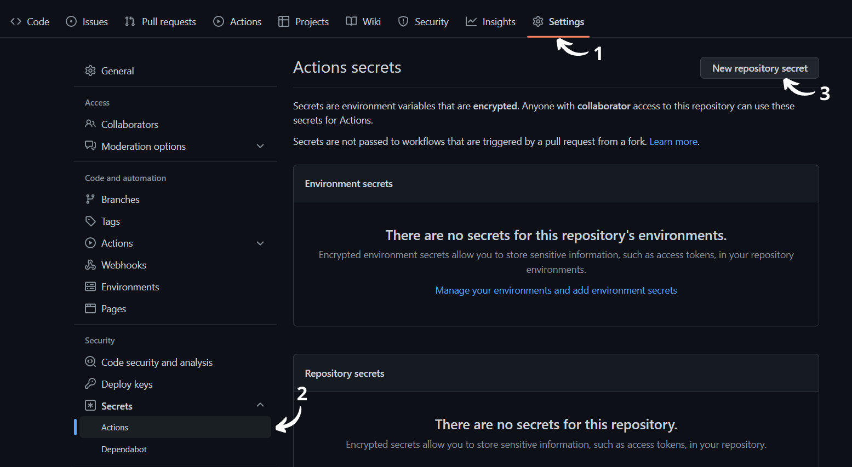852x467 pixels.
Task: Select Actions under Secrets
Action: coord(175,427)
